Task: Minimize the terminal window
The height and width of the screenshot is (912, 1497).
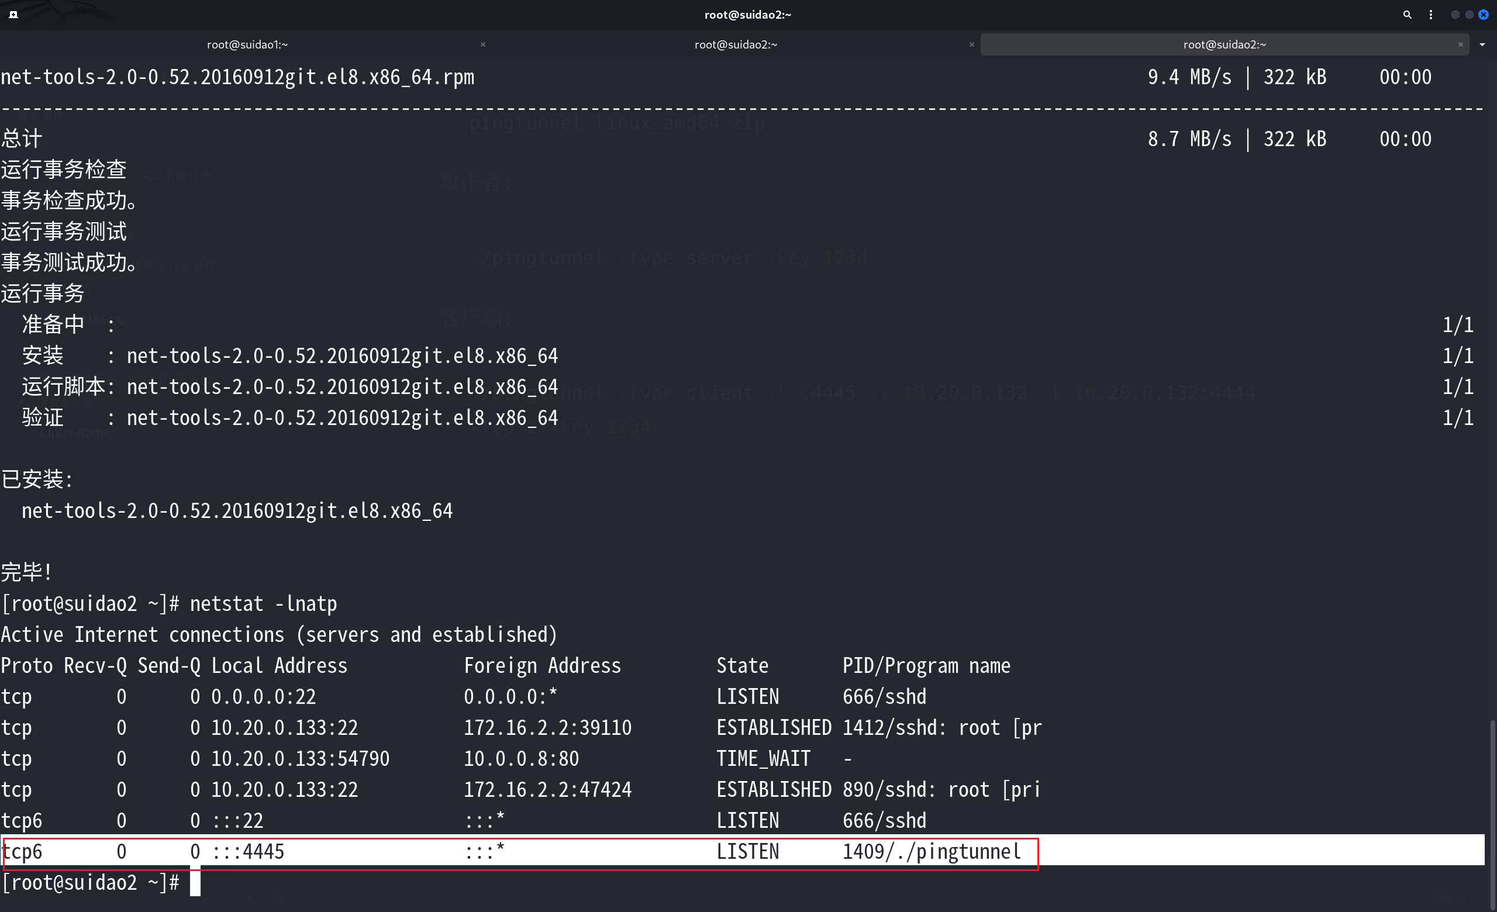Action: point(1454,15)
